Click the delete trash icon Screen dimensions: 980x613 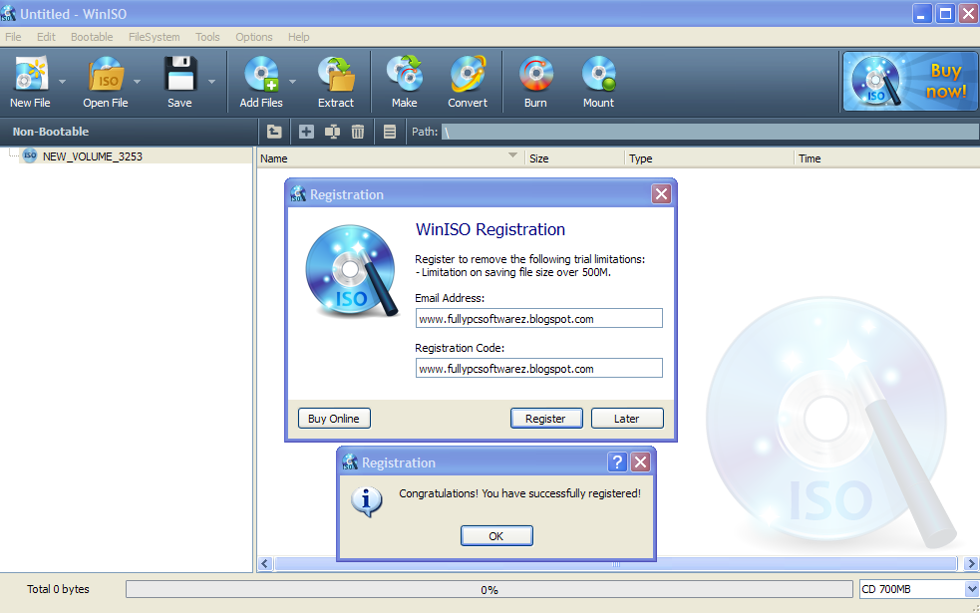pos(358,132)
